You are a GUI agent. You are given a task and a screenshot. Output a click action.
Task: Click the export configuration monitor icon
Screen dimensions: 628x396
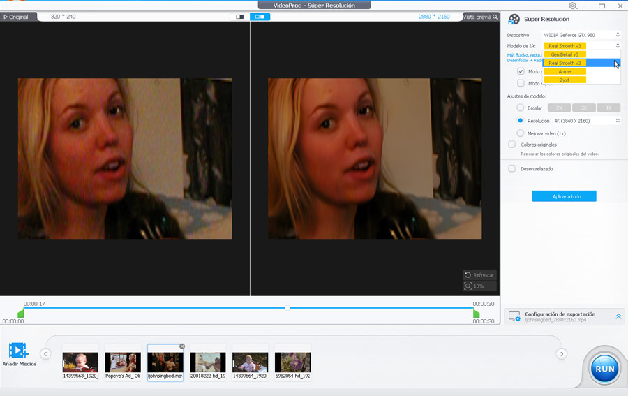point(514,316)
